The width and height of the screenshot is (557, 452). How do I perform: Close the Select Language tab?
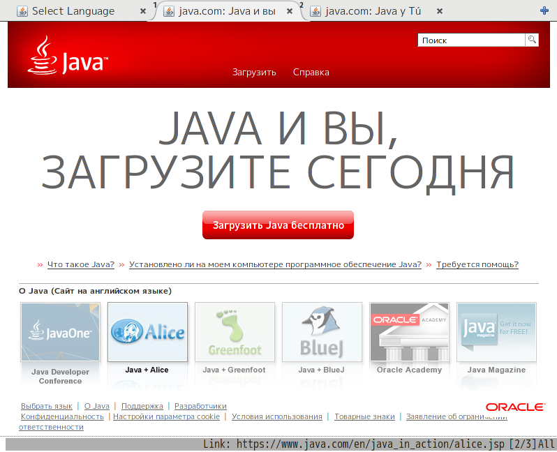143,11
